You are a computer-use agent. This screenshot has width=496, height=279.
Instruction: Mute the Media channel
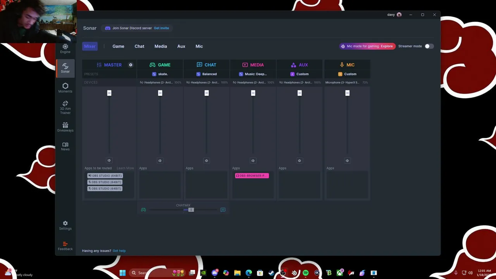point(253,160)
